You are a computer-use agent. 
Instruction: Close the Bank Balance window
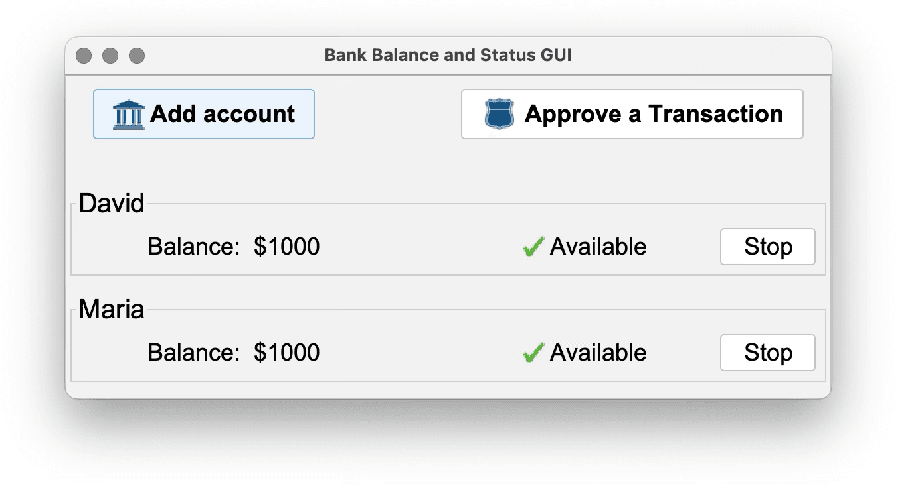tap(84, 56)
